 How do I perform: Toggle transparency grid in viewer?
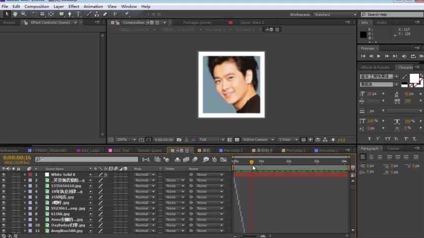point(237,140)
